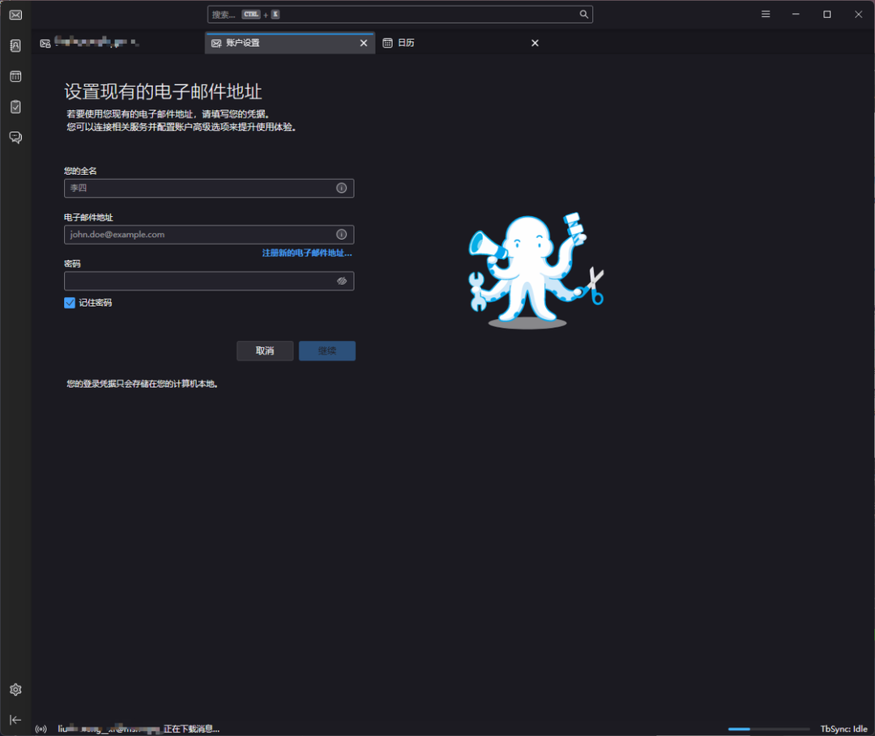
Task: Click the 设置现有的电子邮件地址 heading
Action: 163,91
